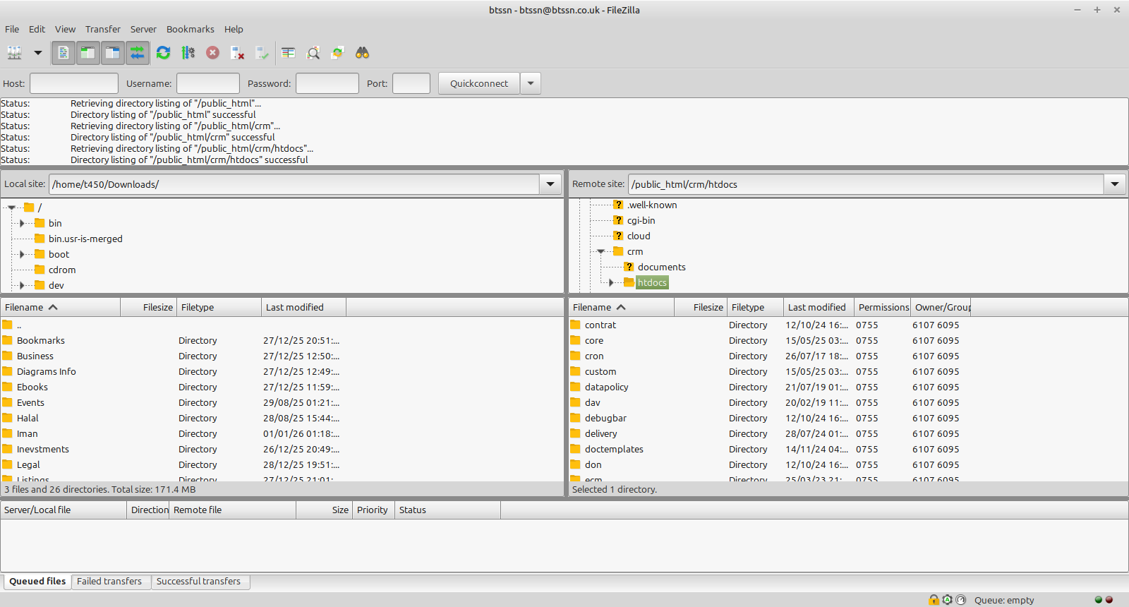Search for files with binoculars icon
The width and height of the screenshot is (1129, 607).
click(362, 53)
